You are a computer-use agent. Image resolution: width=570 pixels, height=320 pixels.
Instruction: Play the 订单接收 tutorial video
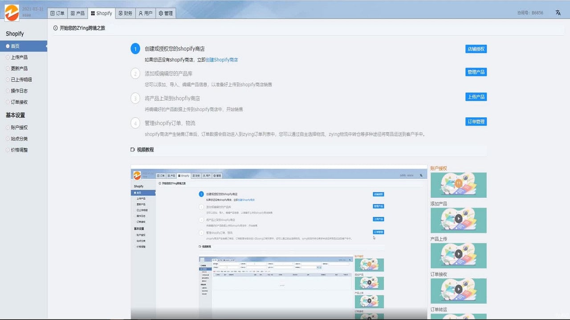click(458, 289)
